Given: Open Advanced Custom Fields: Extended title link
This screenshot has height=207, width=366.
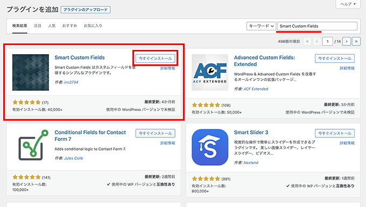Looking at the screenshot, I should click(x=264, y=61).
